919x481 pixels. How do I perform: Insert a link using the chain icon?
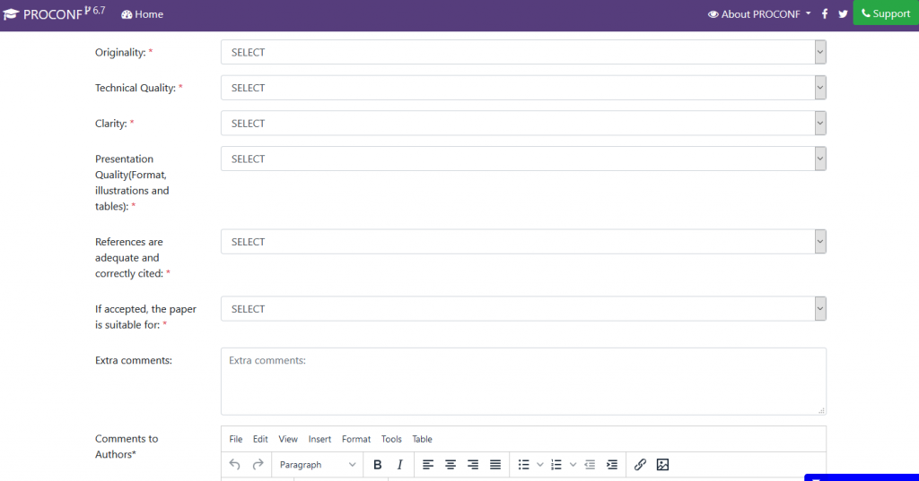(x=640, y=465)
